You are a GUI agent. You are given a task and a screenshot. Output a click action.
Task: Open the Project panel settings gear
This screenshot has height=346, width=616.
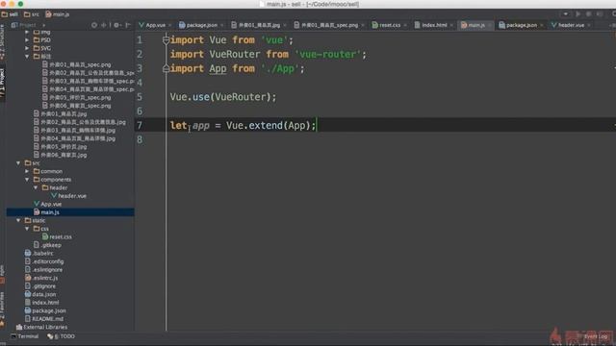[116, 25]
